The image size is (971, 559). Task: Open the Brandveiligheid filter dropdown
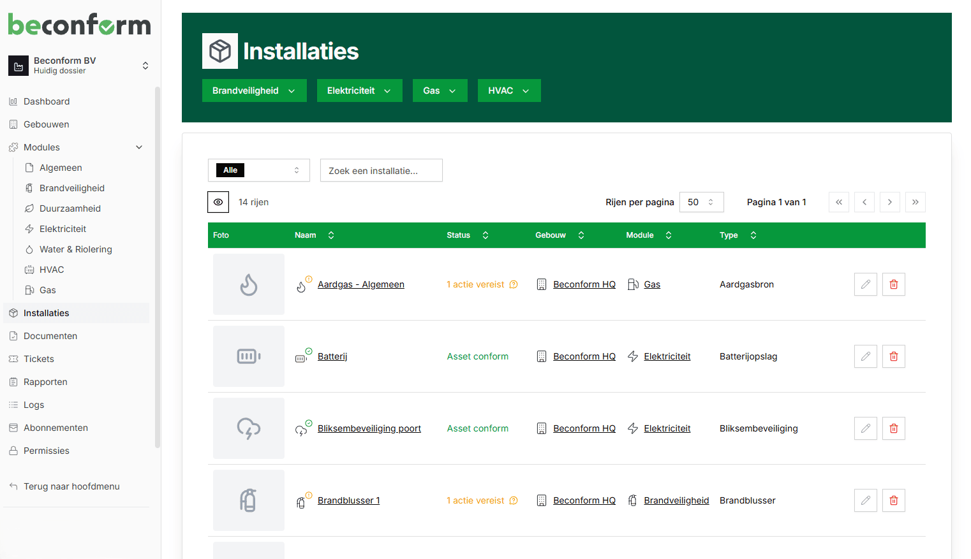click(254, 90)
